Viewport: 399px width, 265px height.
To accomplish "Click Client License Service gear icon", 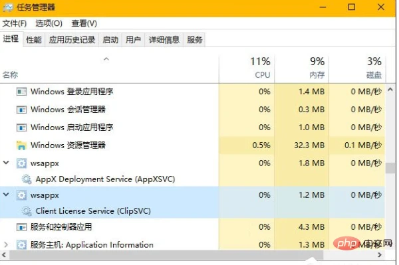I will click(27, 211).
